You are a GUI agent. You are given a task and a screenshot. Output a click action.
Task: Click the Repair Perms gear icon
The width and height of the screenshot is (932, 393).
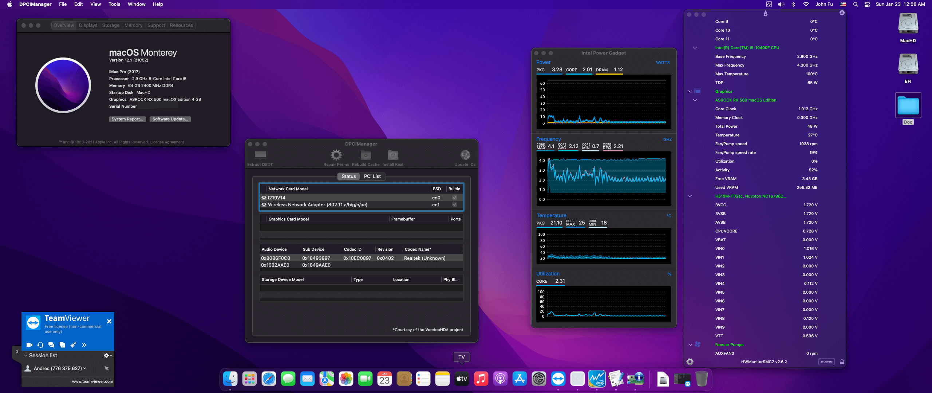tap(336, 155)
